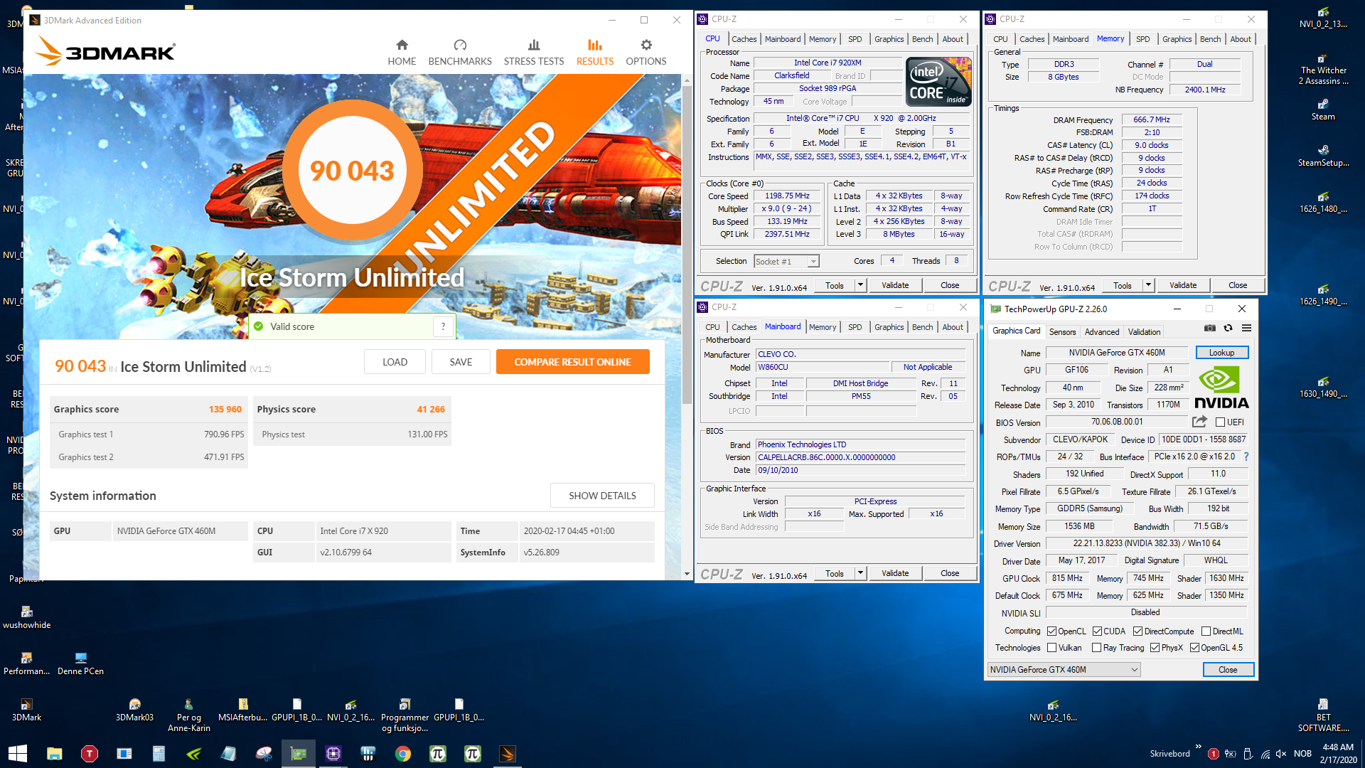This screenshot has width=1365, height=768.
Task: Select the 3DMark03 desktop icon
Action: point(134,710)
